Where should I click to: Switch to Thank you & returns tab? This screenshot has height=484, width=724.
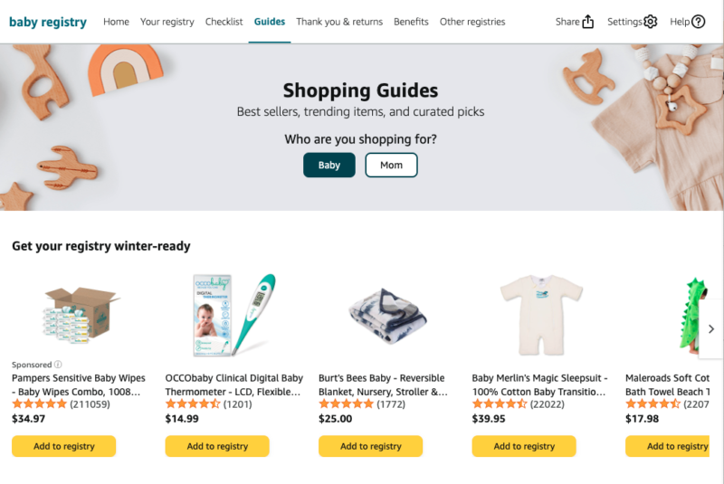[x=339, y=22]
